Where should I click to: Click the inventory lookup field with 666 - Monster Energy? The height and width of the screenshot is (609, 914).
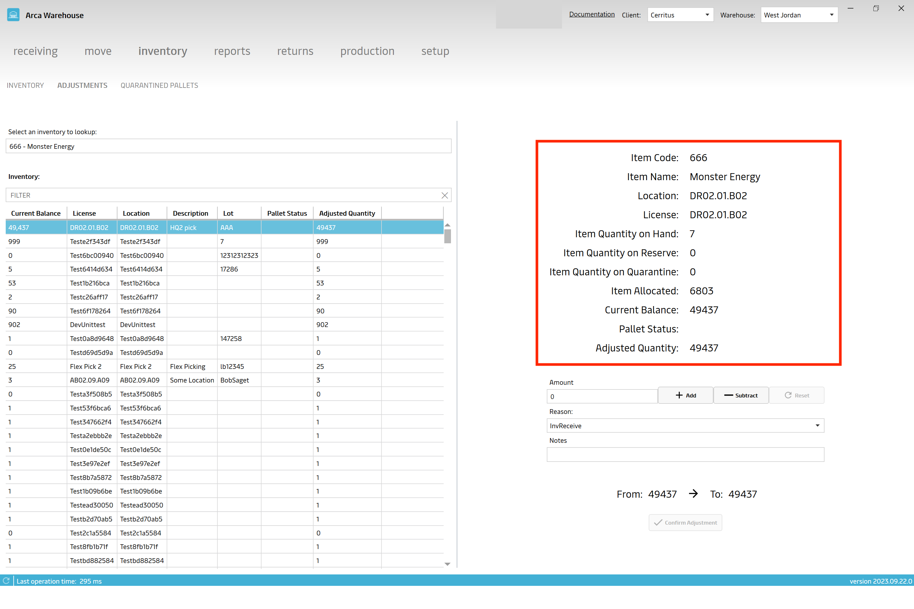click(228, 146)
